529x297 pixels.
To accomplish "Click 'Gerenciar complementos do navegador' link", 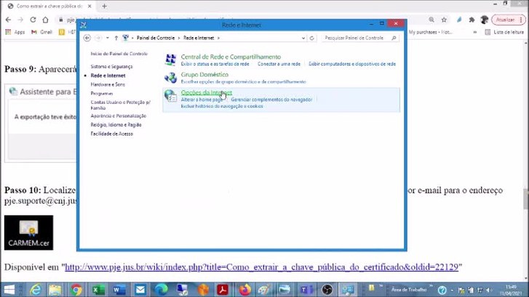I will click(x=271, y=99).
